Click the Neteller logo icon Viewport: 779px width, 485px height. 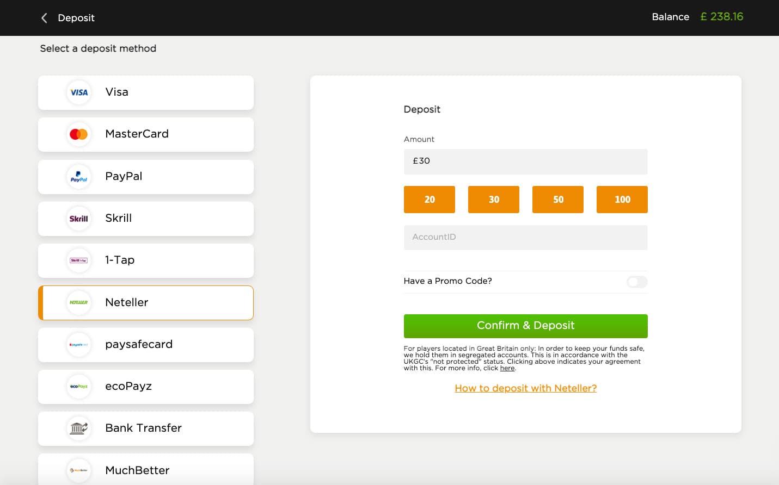click(79, 302)
